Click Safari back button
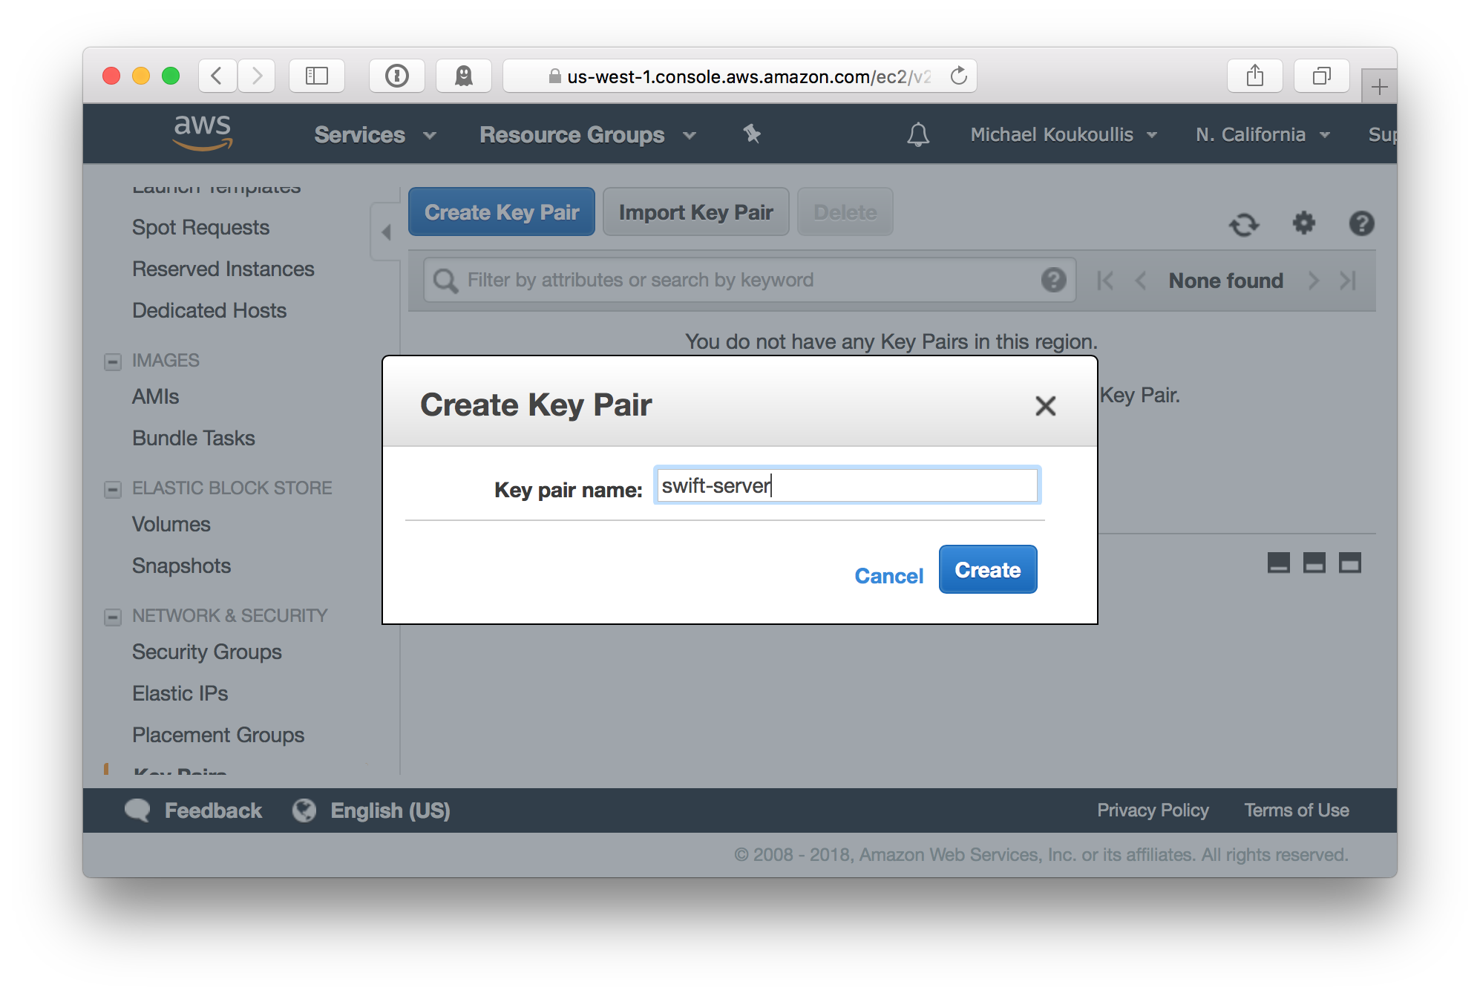 217,76
